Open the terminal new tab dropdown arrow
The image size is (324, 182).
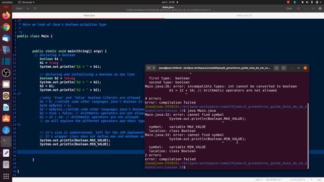pos(154,68)
